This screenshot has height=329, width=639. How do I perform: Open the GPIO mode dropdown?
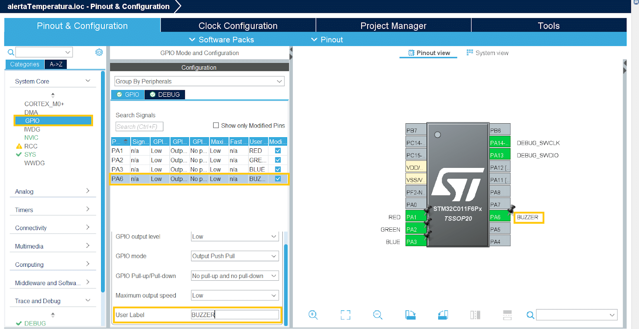click(235, 256)
